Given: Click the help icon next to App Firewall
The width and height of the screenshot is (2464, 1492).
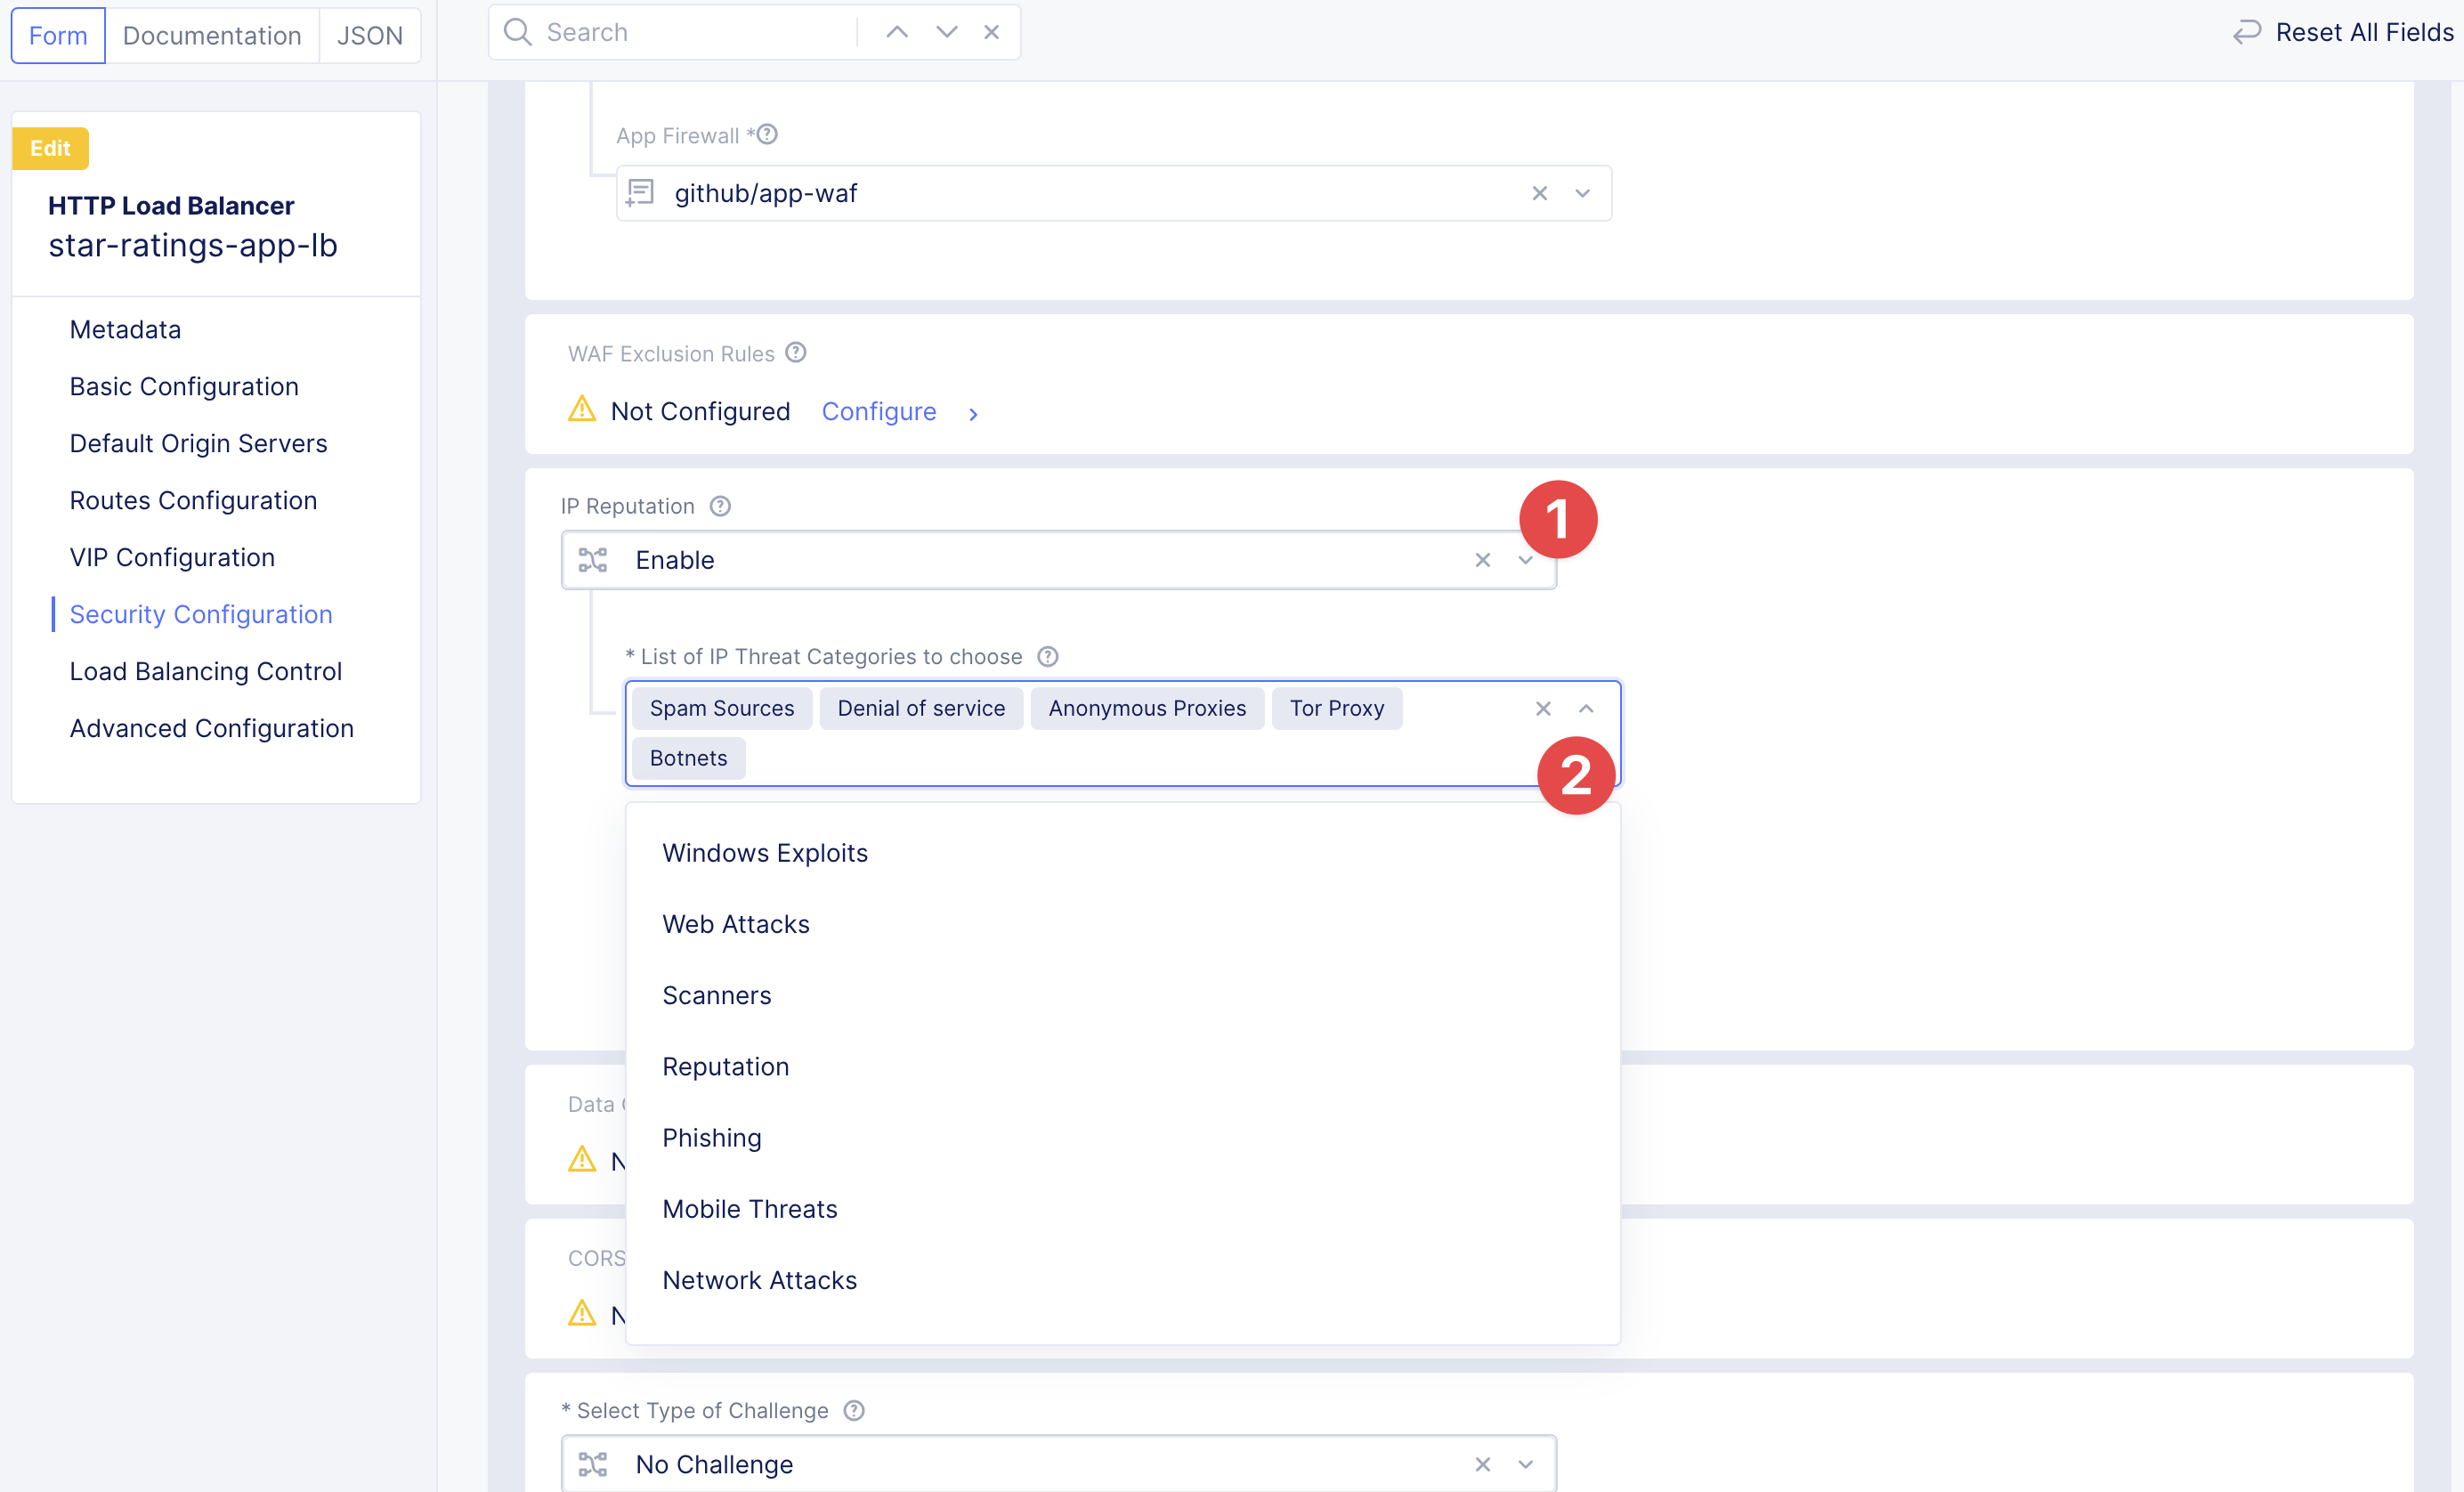Looking at the screenshot, I should click(x=767, y=134).
